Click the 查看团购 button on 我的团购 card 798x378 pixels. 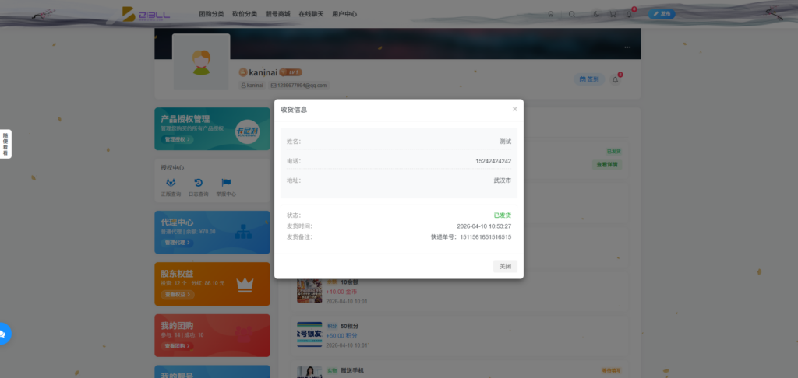pyautogui.click(x=177, y=346)
